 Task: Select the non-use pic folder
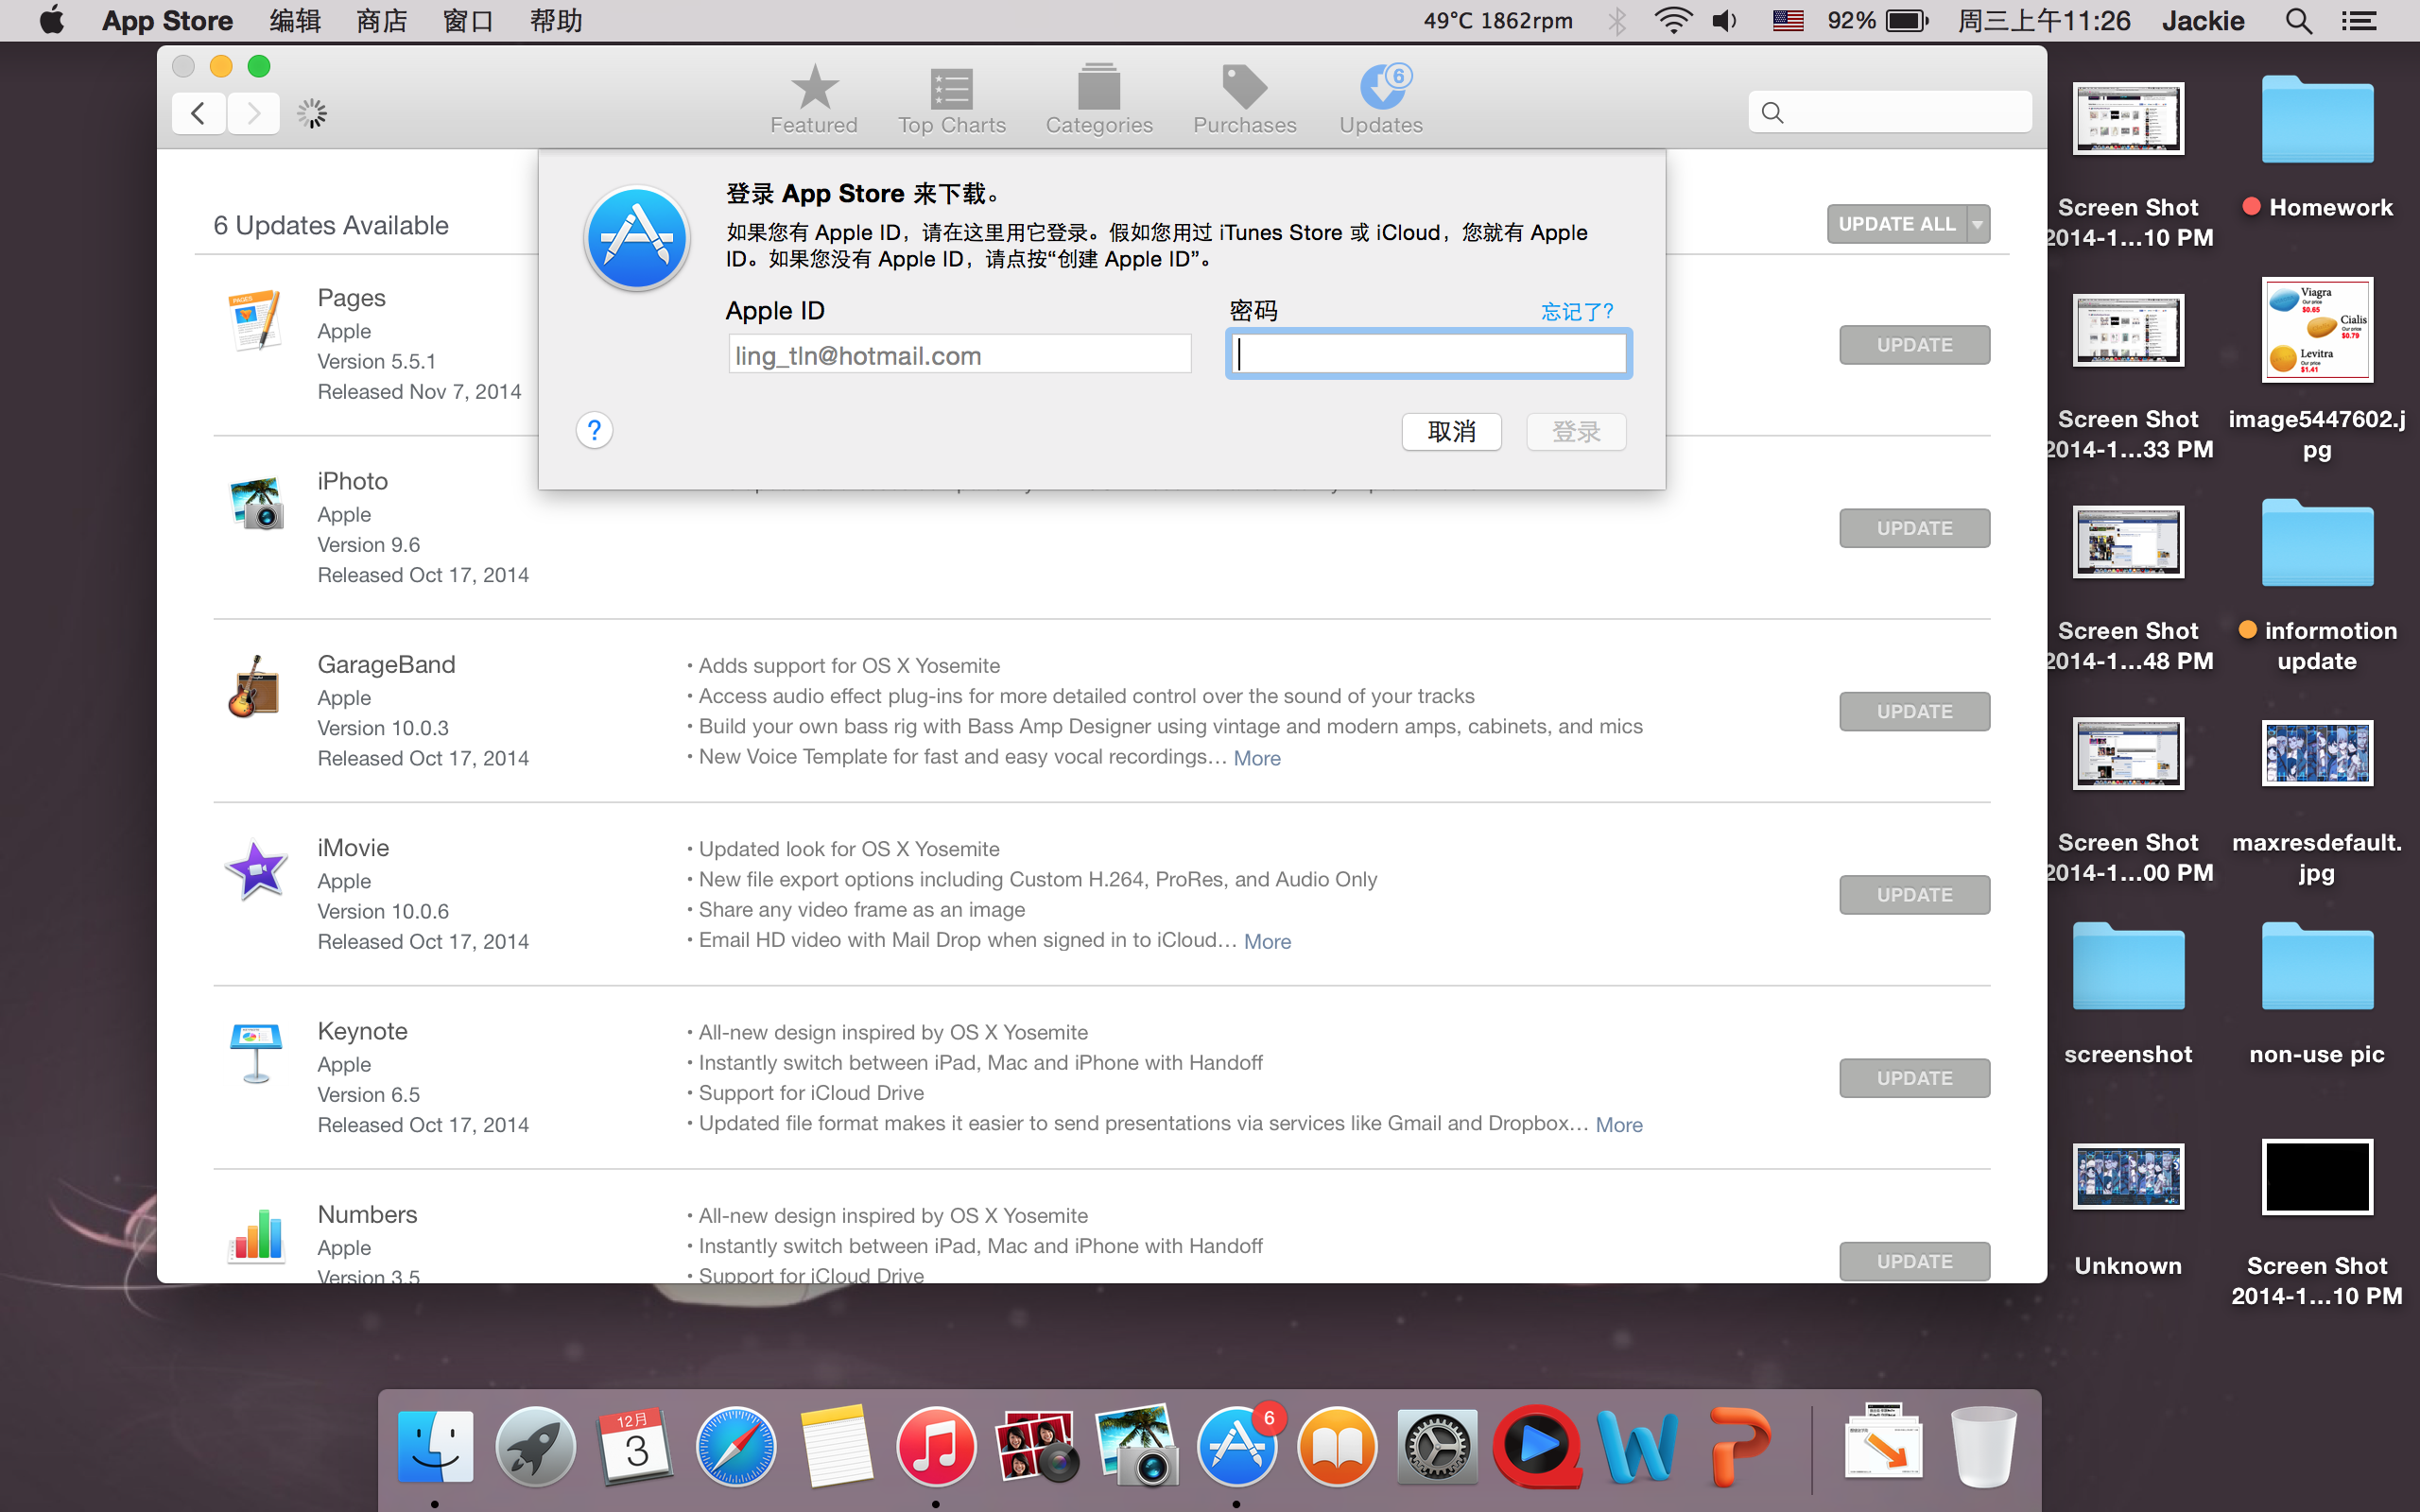(2317, 966)
